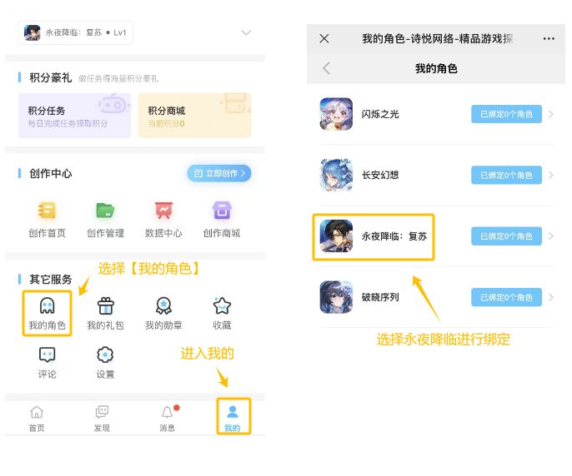Click 已绑定0个角色 button for 永夜降临

tap(506, 236)
